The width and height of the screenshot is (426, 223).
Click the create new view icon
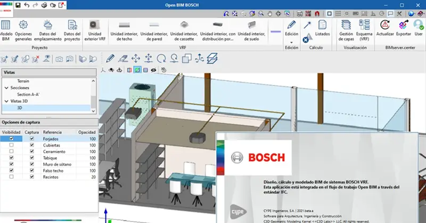4,59
